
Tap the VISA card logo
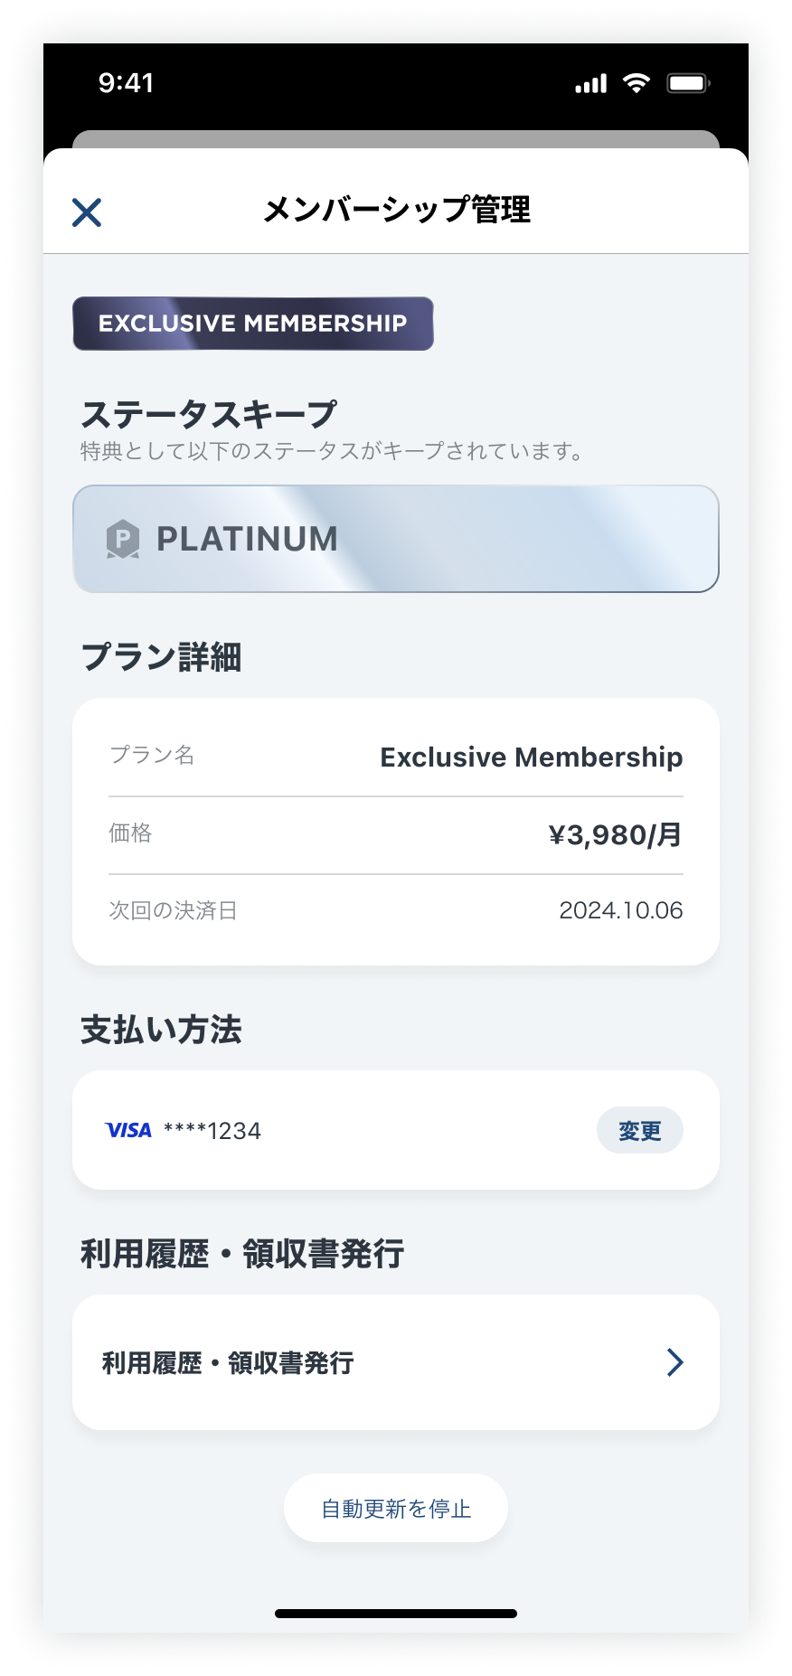point(128,1130)
